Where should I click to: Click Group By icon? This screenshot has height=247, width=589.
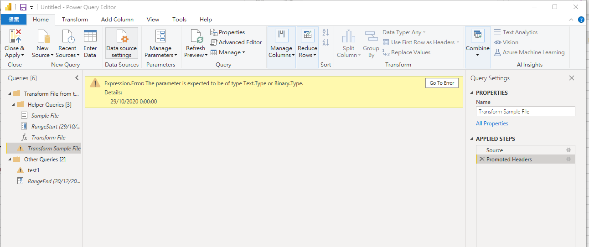(x=371, y=36)
